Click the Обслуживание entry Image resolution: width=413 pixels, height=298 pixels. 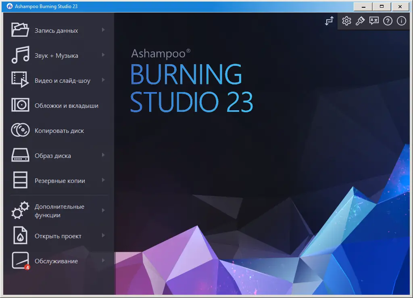[x=58, y=261]
